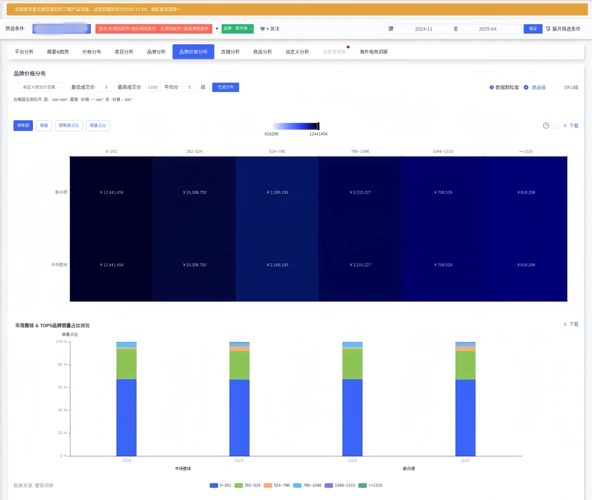Download the TOP5 brand share chart
Image resolution: width=592 pixels, height=500 pixels.
click(x=571, y=324)
